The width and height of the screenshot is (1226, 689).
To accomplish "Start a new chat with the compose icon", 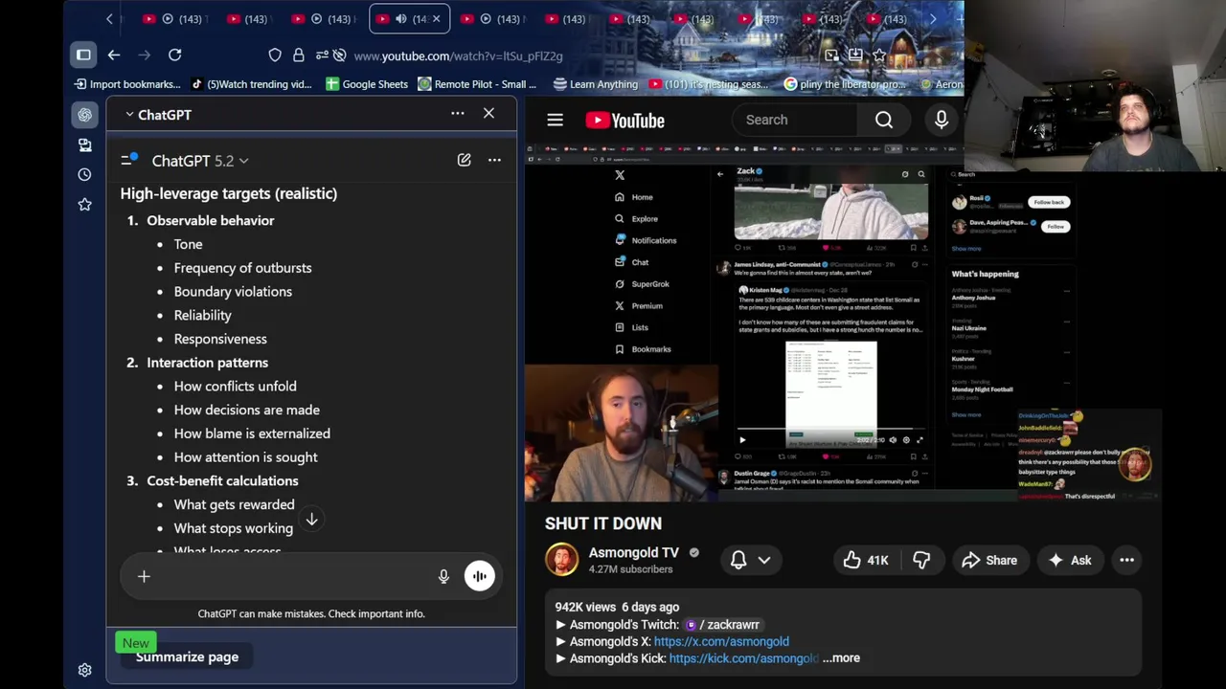I will pyautogui.click(x=464, y=160).
